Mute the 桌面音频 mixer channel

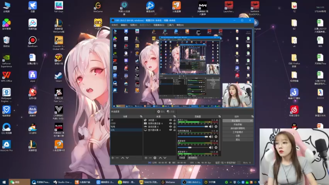[x=211, y=148]
